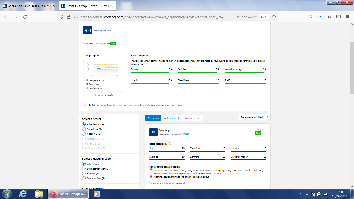Choose the Families traveller type
This screenshot has width=354, height=199.
[84, 174]
